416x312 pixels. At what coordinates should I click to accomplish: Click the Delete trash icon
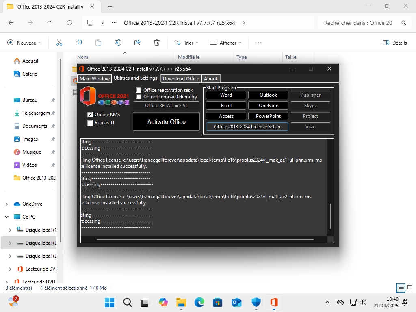[157, 43]
